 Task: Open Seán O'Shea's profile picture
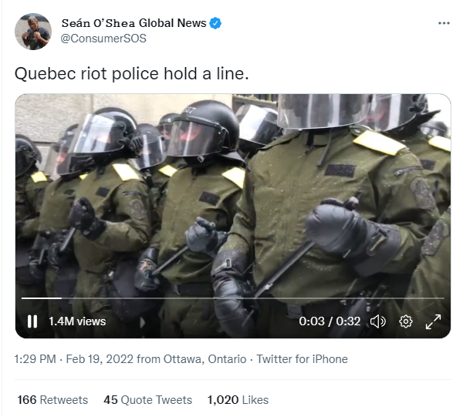click(x=33, y=32)
